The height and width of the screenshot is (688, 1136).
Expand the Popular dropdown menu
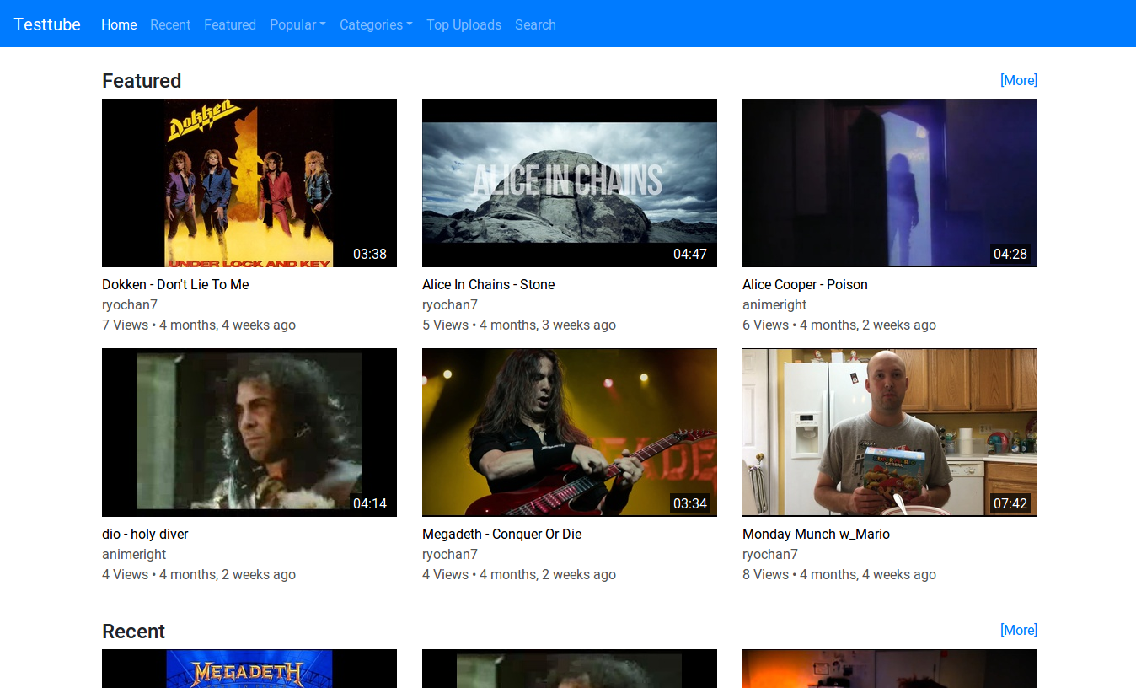click(x=297, y=24)
